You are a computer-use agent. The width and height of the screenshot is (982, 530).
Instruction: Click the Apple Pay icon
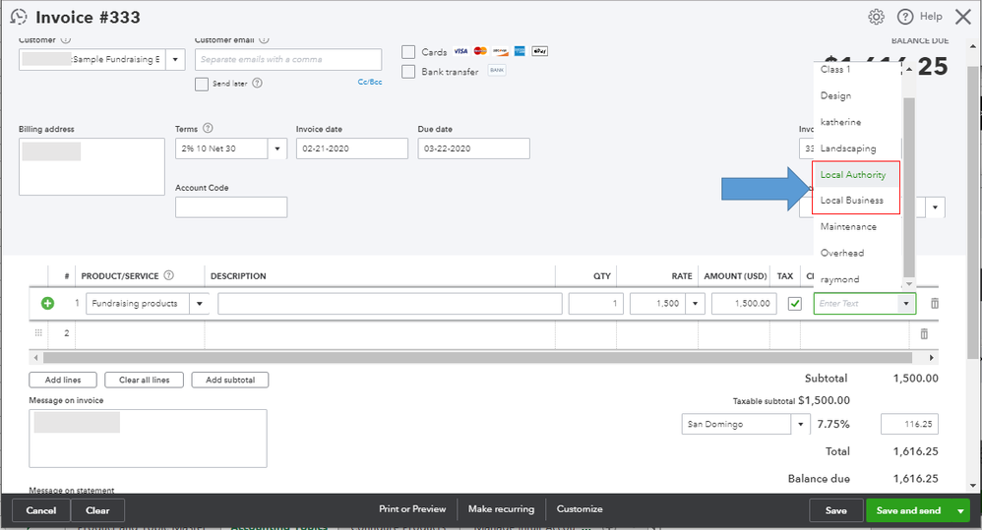click(540, 51)
